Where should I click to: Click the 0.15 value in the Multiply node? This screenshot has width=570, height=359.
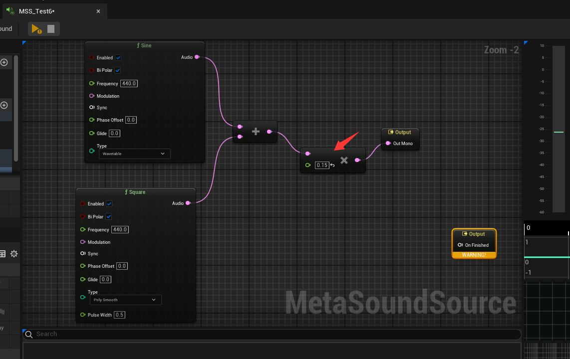[x=322, y=165]
